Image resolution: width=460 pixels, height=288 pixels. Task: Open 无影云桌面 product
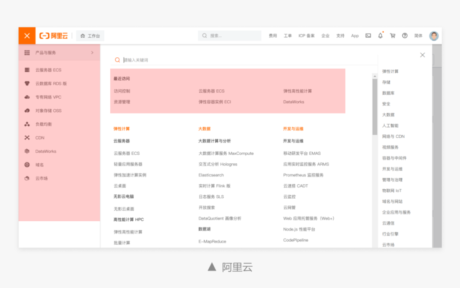coord(124,209)
